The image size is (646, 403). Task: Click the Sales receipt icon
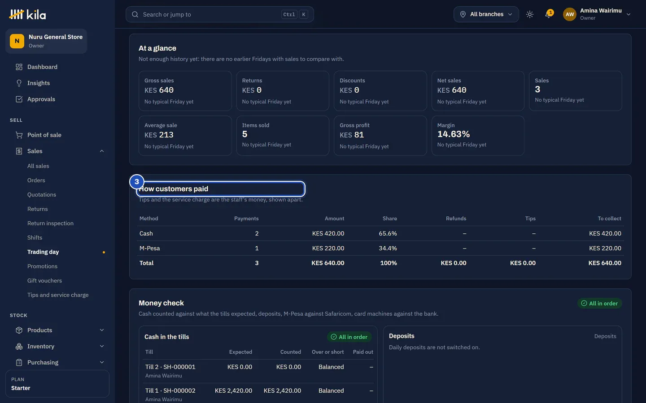(19, 151)
